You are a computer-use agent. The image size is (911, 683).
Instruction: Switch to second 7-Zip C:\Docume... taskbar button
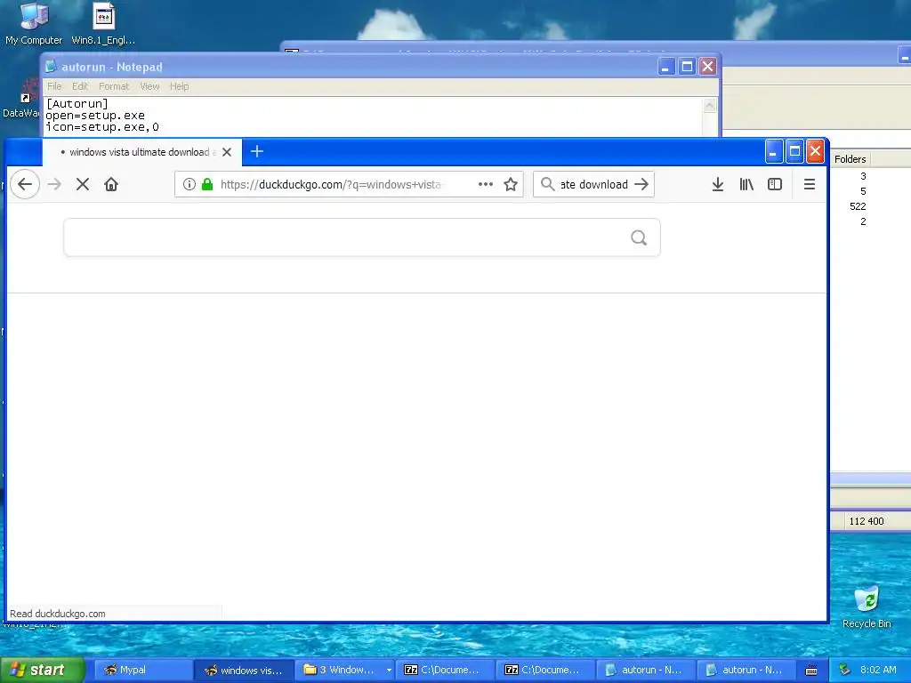[545, 670]
